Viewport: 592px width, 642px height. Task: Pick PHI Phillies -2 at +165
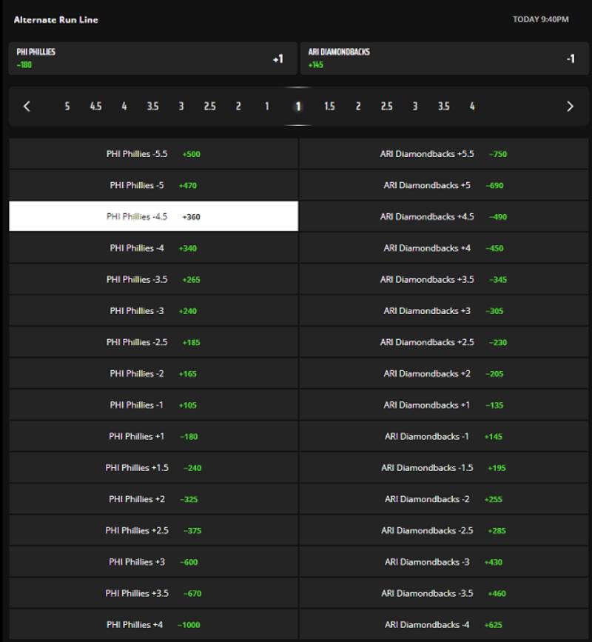pyautogui.click(x=153, y=374)
